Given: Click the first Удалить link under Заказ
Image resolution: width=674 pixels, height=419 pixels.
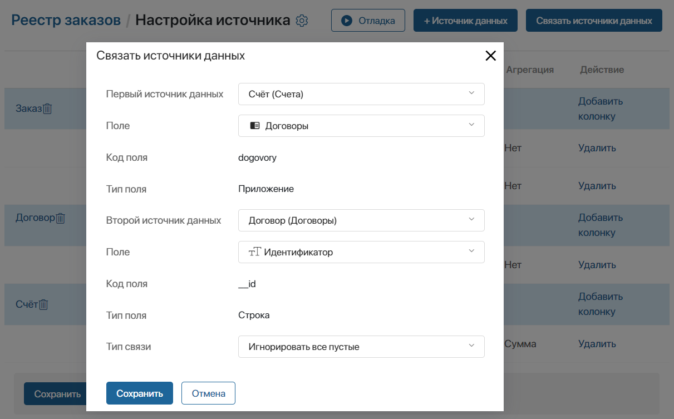Looking at the screenshot, I should [597, 148].
